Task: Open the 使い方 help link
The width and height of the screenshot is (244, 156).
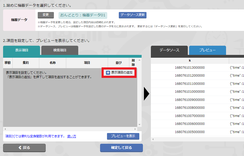Action: coord(72,136)
